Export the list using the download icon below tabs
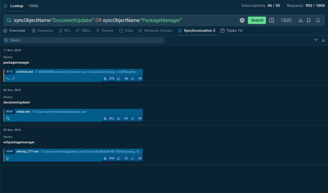 pyautogui.click(x=323, y=40)
